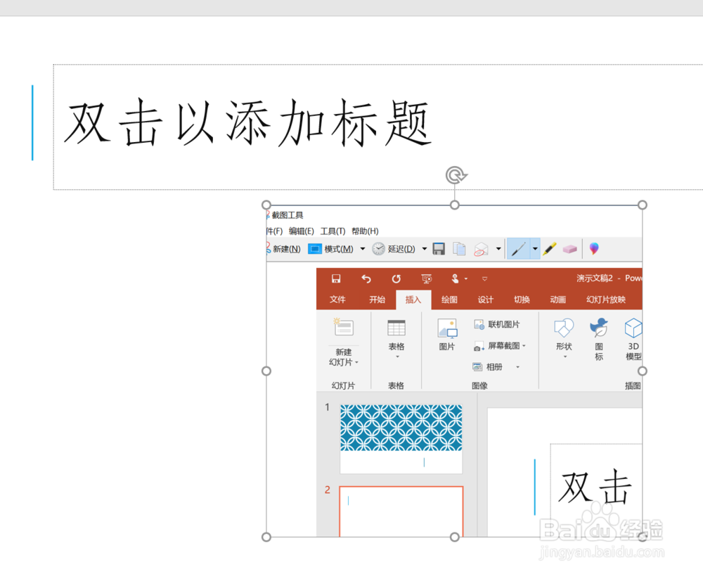This screenshot has width=703, height=576.
Task: Click the send snip envelope icon
Action: point(481,249)
